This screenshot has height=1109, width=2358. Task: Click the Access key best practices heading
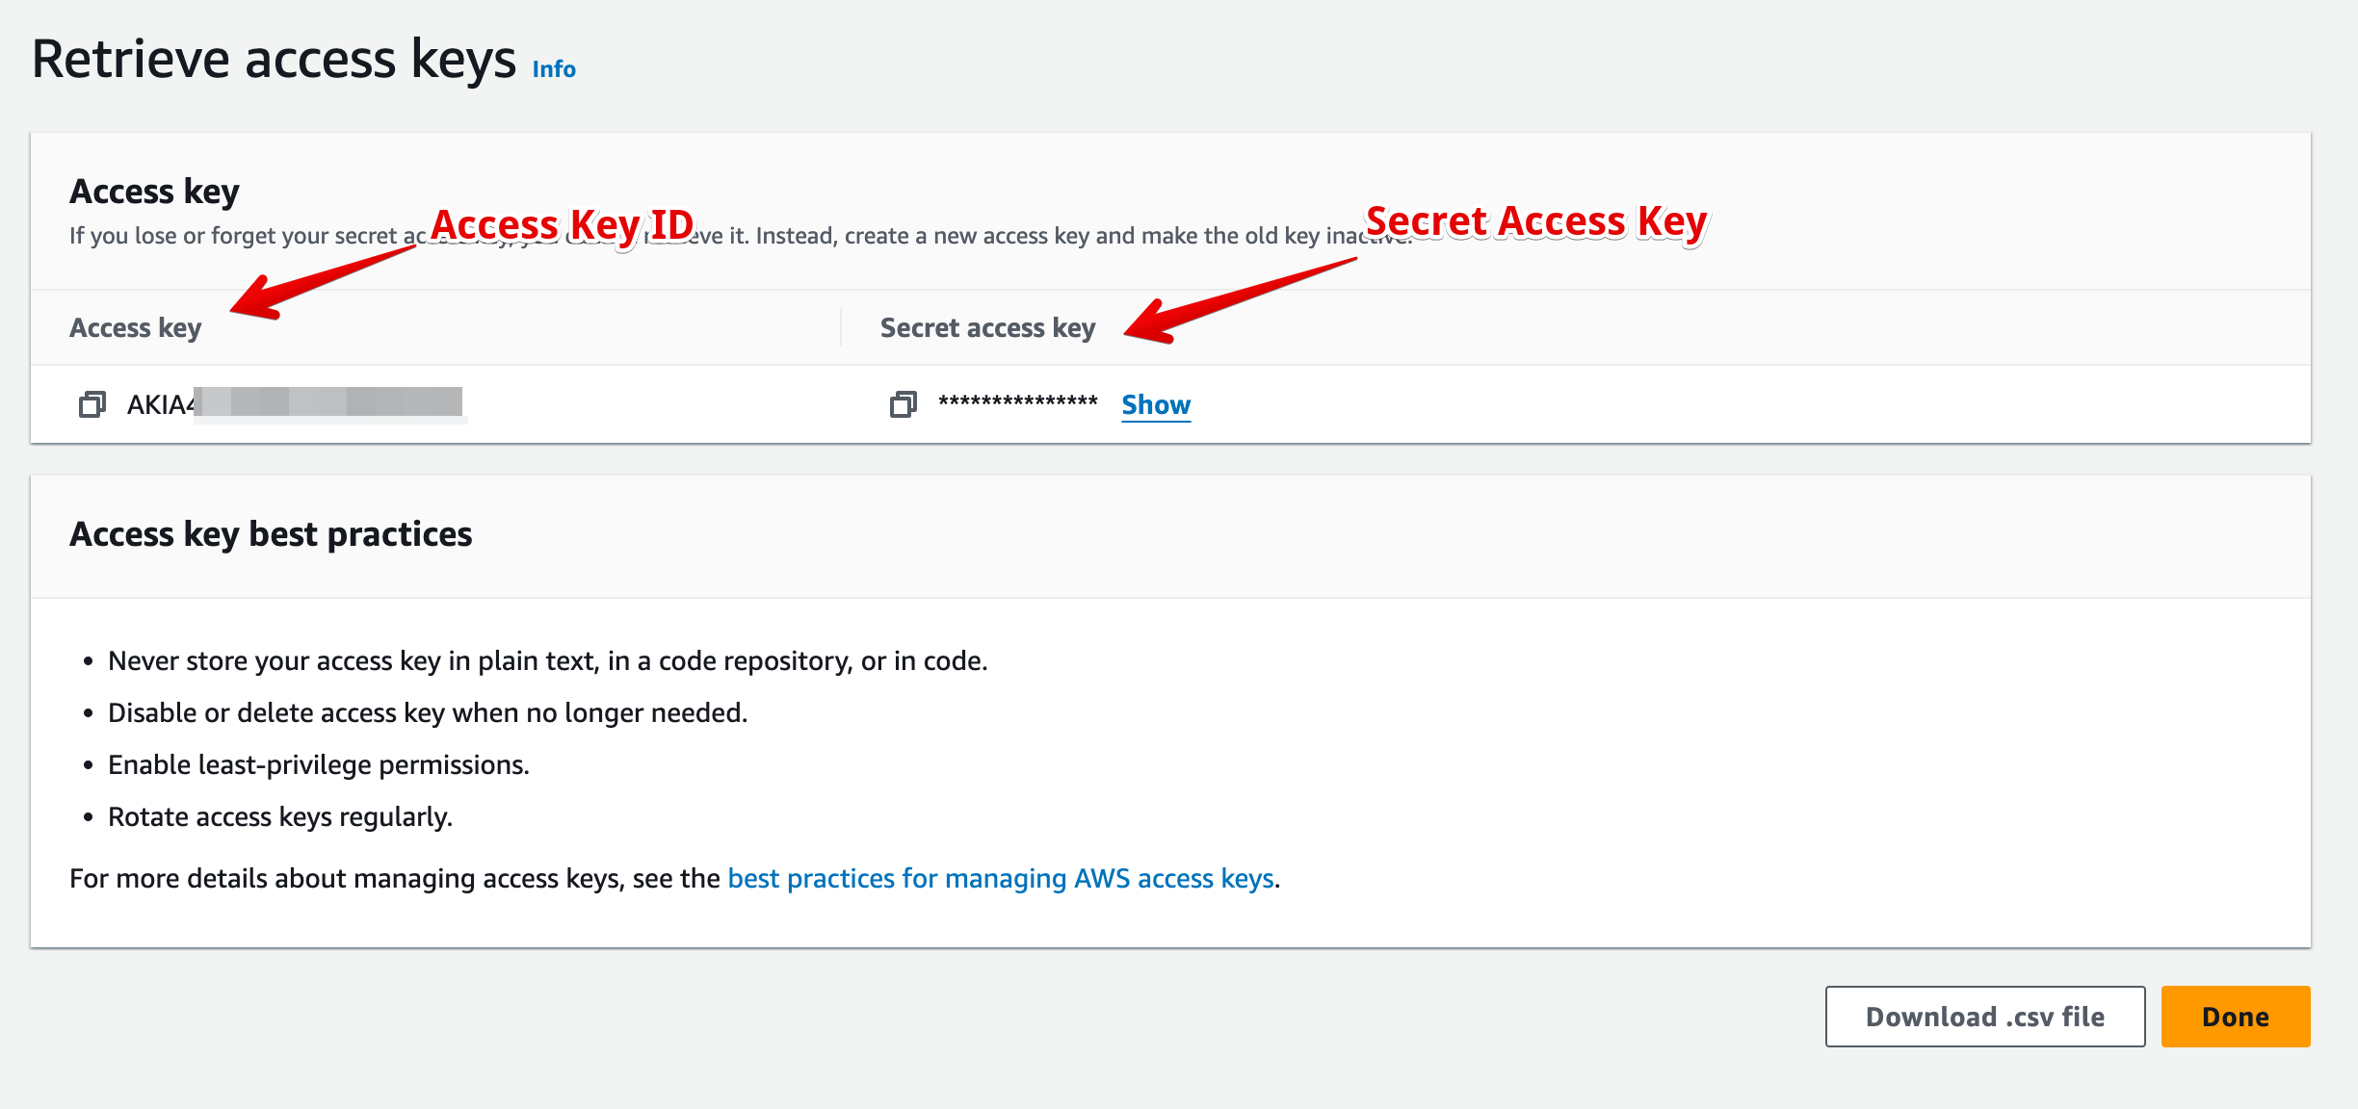pos(270,533)
